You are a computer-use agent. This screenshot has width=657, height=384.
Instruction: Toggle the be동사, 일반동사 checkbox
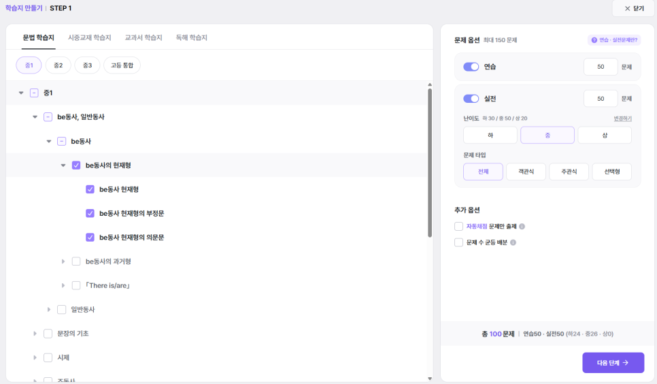point(48,117)
